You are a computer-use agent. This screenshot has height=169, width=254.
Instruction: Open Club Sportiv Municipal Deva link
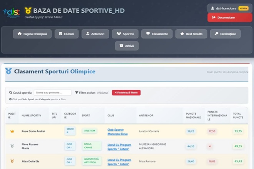(x=117, y=132)
